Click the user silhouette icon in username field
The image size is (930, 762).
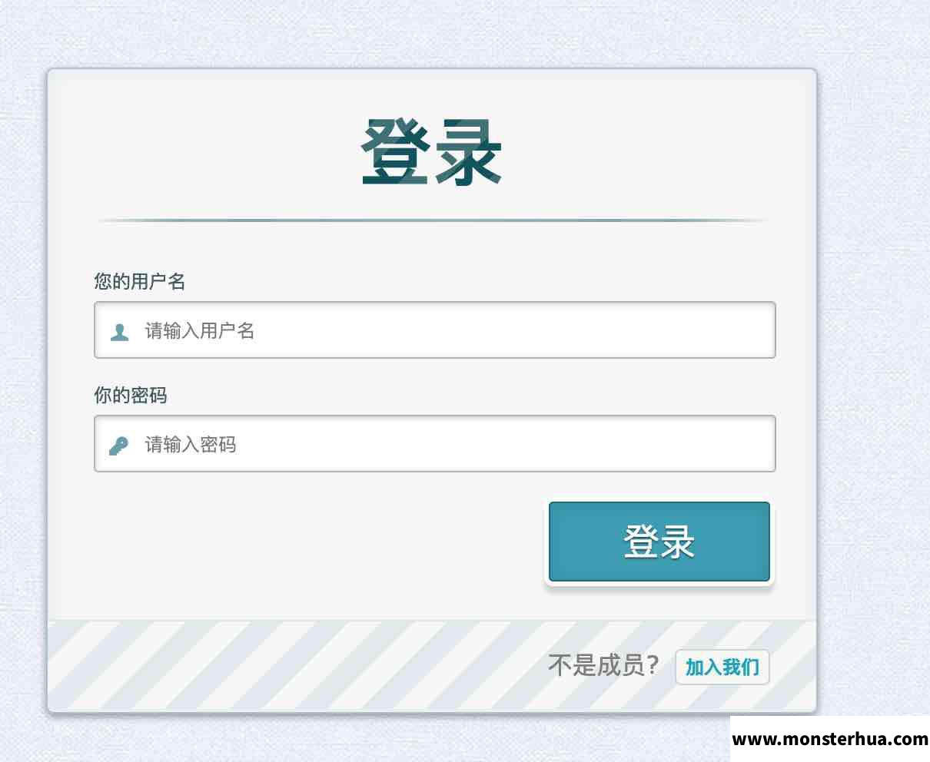click(119, 332)
